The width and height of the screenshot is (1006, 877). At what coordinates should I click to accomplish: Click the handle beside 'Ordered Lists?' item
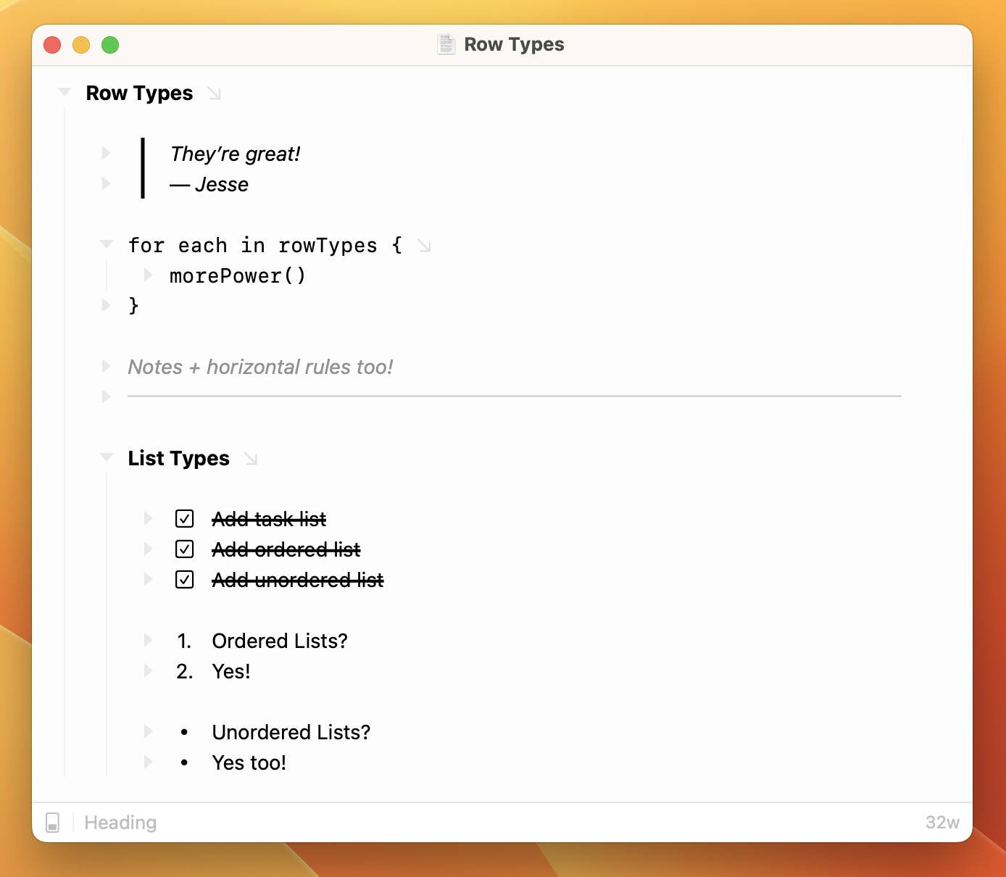[x=149, y=640]
